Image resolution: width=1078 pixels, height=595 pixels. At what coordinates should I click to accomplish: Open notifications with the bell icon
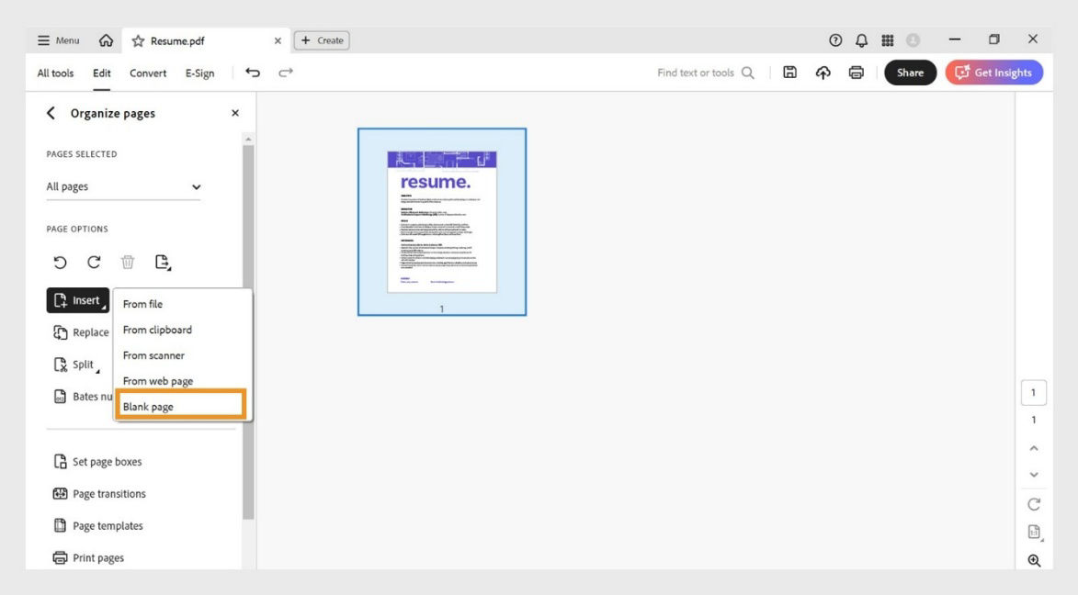click(x=860, y=39)
